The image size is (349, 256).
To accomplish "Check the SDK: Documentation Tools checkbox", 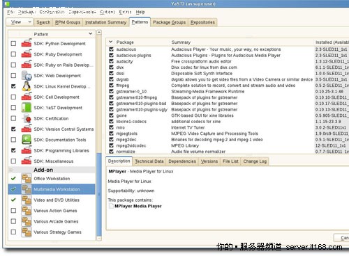I will (13, 140).
